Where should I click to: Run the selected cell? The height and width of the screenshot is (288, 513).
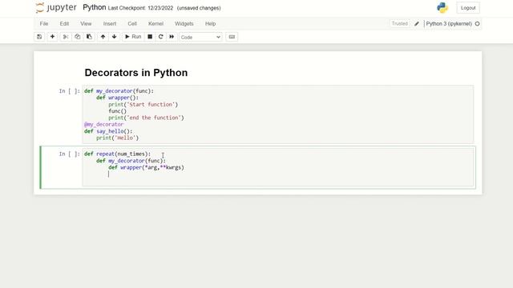[x=133, y=37]
